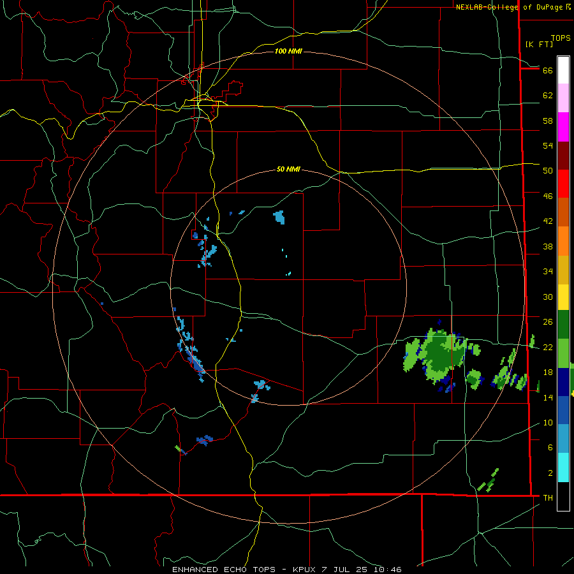
Task: Pick the cyan legend swatch
Action: pos(563,467)
